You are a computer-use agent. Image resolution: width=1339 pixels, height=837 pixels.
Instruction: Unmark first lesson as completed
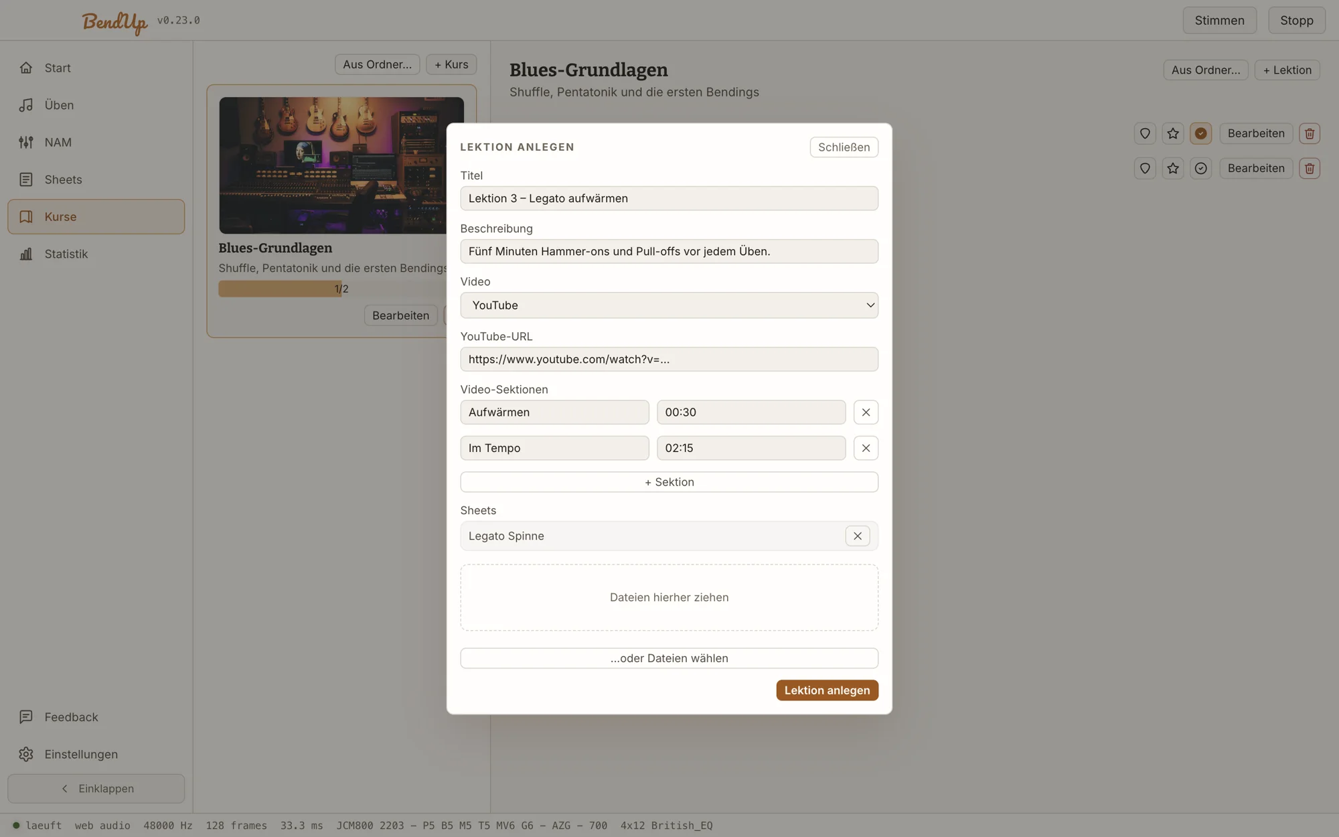[1201, 133]
